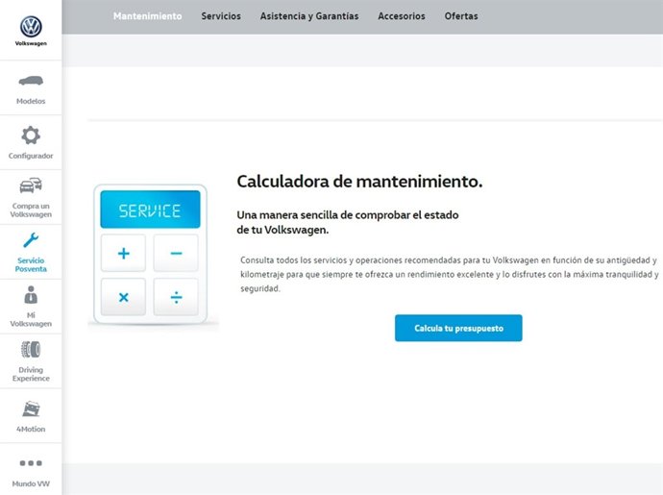Open the Ofertas menu item
Screen dimensions: 663x495
coord(461,16)
